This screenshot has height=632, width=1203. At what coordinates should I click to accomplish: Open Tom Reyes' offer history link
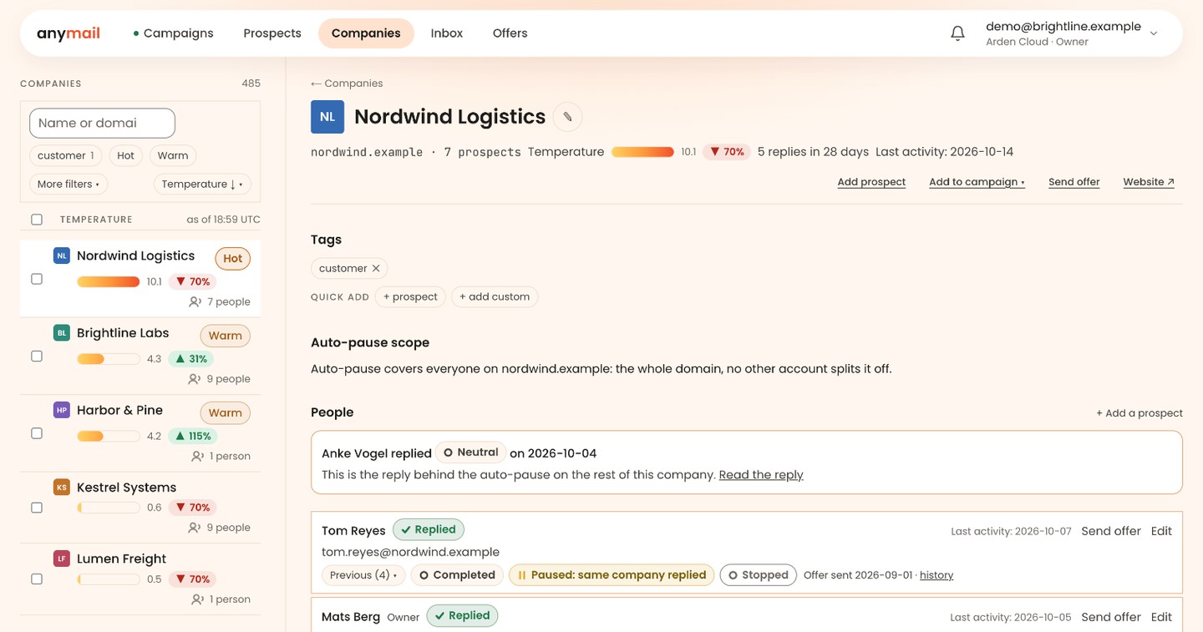click(937, 575)
